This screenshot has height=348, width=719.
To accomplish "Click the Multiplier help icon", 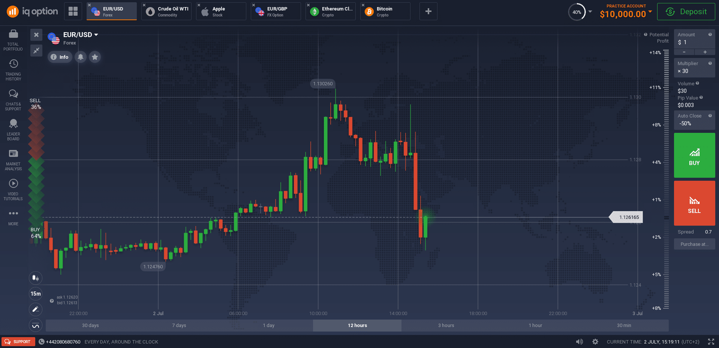I will coord(710,63).
